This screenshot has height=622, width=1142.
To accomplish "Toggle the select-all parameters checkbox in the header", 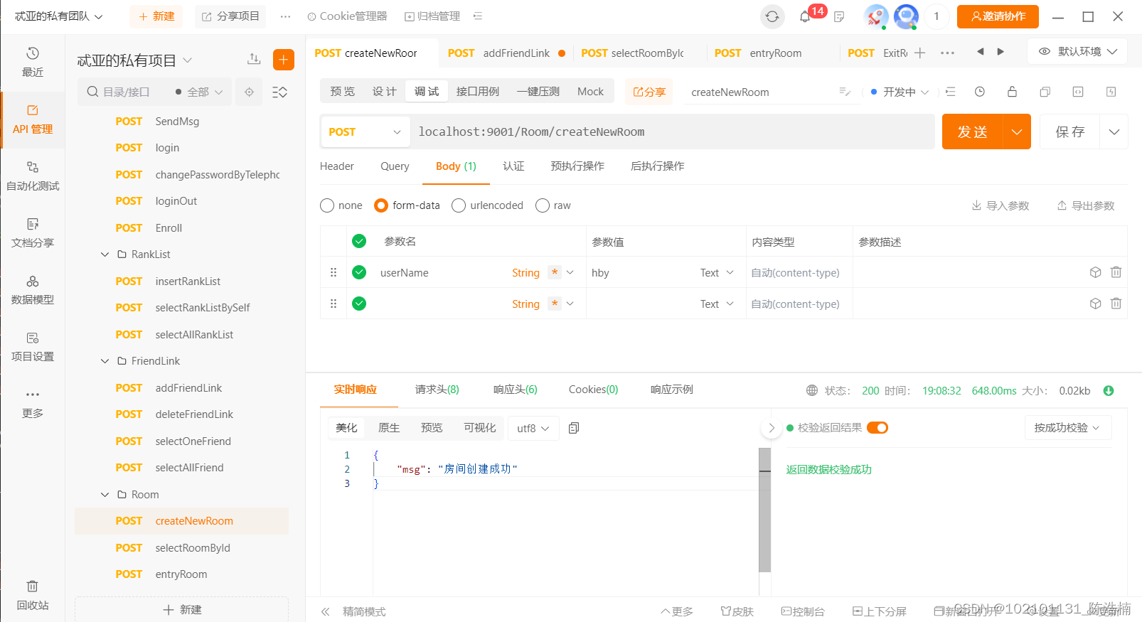I will (x=359, y=241).
